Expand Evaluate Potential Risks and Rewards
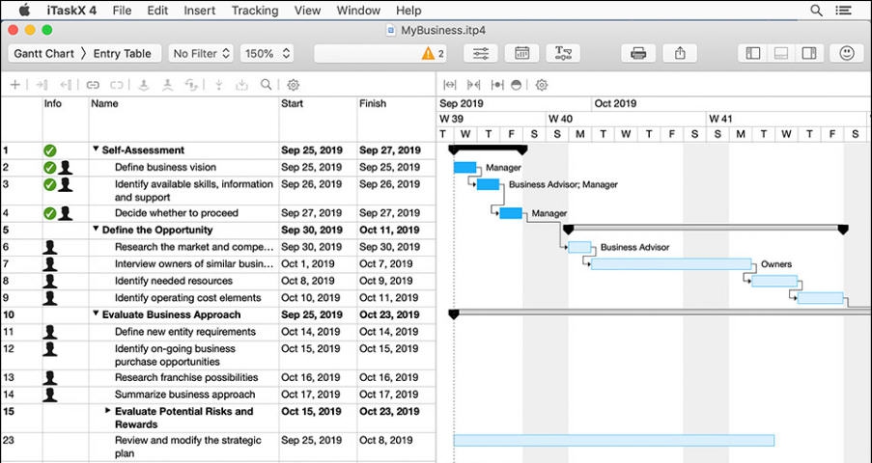Screen dimensions: 872x463 [x=108, y=411]
